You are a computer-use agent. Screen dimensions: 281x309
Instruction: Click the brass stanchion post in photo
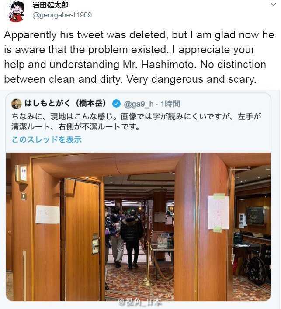pyautogui.click(x=147, y=263)
